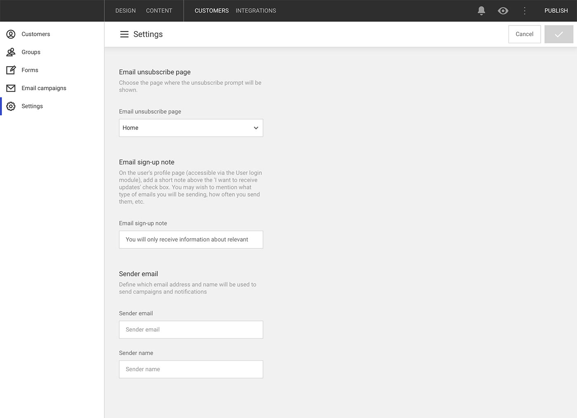The width and height of the screenshot is (577, 418).
Task: Click the dropdown chevron next to Home
Action: (256, 128)
